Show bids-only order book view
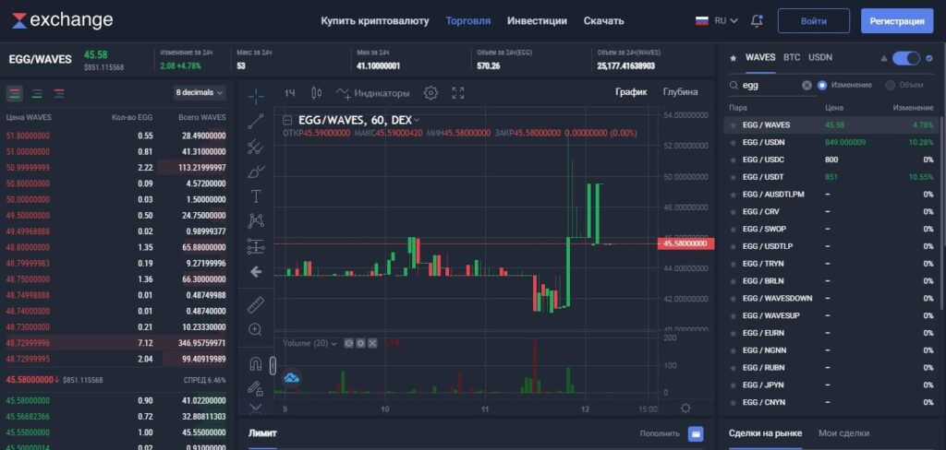Screen dimensions: 946x450 pyautogui.click(x=37, y=93)
